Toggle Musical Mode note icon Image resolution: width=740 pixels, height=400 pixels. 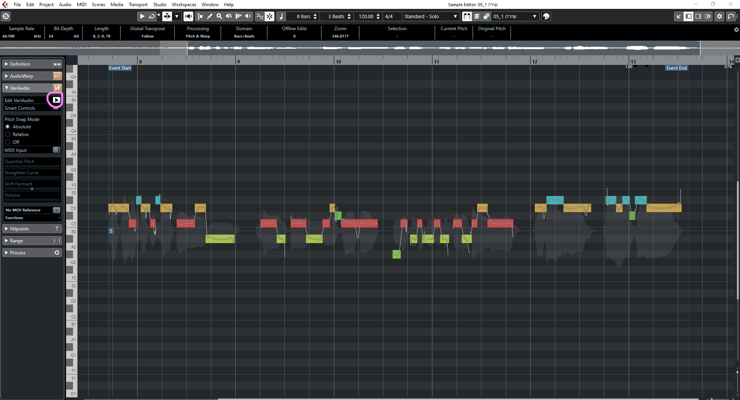[281, 16]
